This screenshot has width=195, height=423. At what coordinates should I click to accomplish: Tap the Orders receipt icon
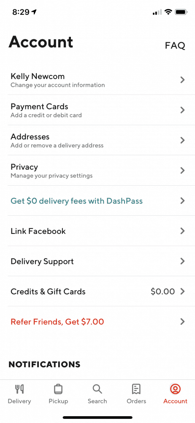tap(136, 389)
